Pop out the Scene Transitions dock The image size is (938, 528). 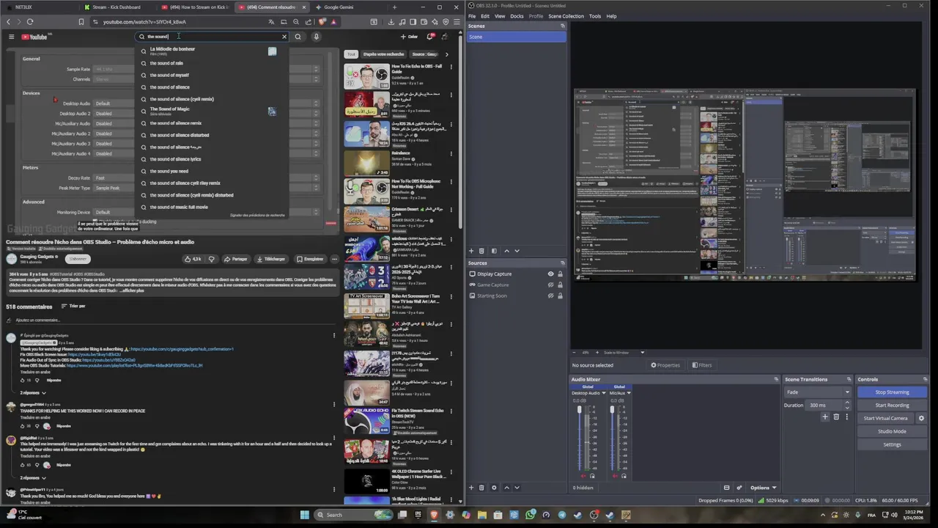pyautogui.click(x=849, y=379)
